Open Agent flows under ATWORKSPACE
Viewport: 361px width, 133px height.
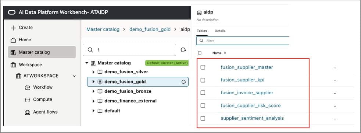(x=45, y=112)
